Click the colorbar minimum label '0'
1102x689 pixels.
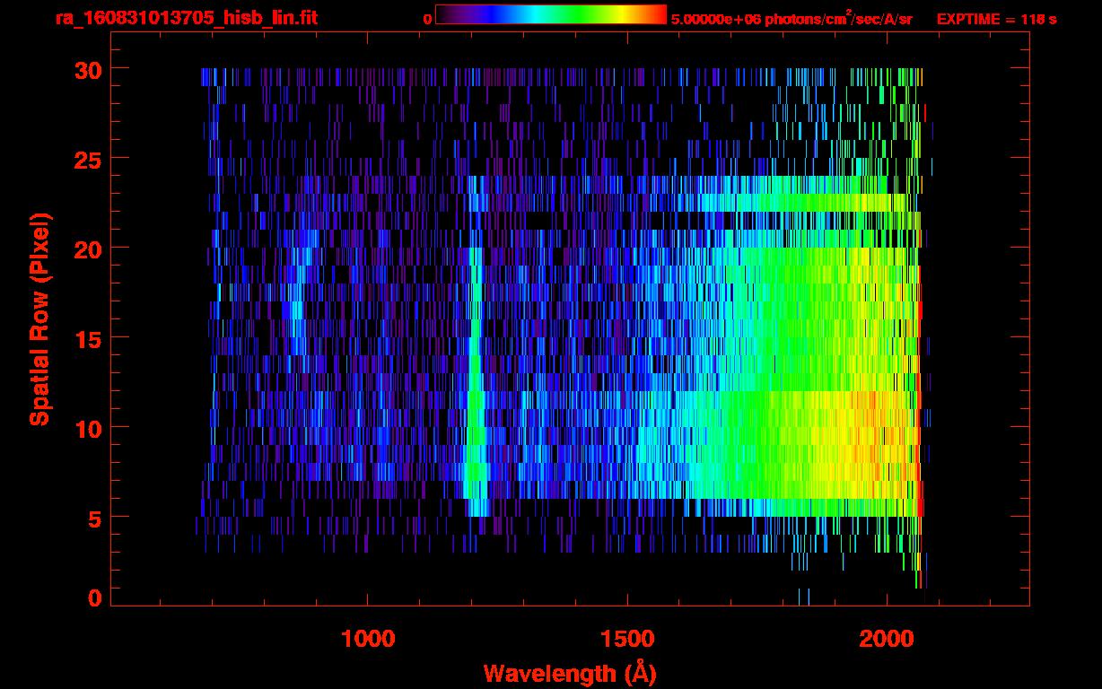coord(427,19)
